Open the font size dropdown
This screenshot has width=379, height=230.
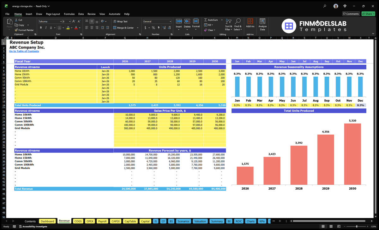pos(69,21)
